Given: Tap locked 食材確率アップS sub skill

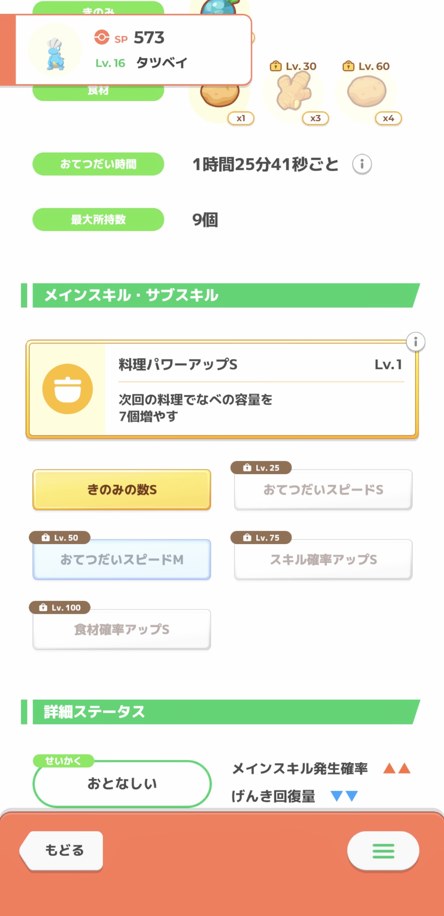Looking at the screenshot, I should click(122, 629).
